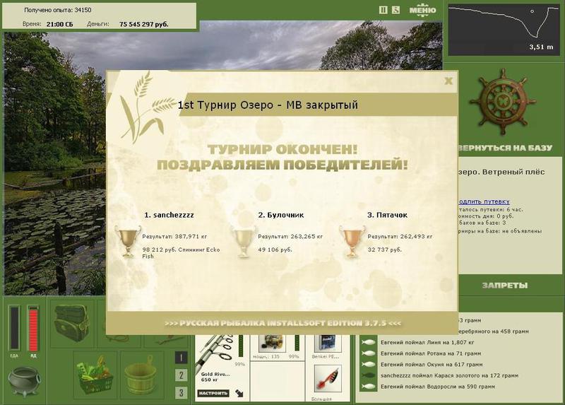Click the bronze trophy for Пятачок
565x405 pixels.
tap(352, 241)
